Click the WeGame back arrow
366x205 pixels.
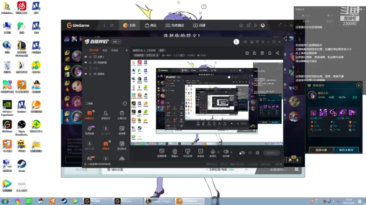pos(104,26)
